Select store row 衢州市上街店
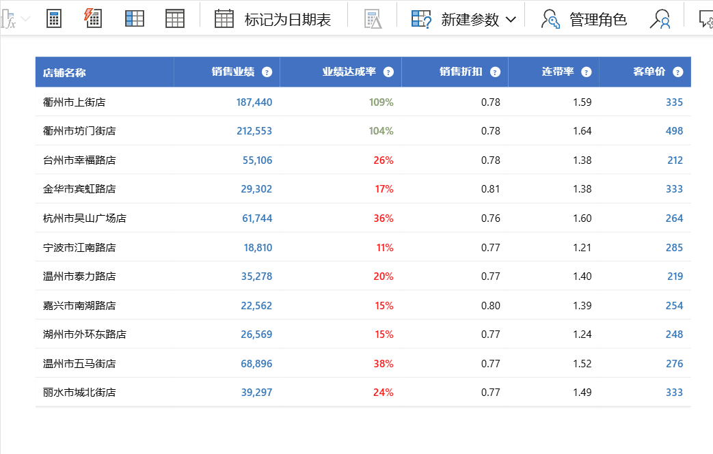The image size is (713, 454). tap(363, 102)
